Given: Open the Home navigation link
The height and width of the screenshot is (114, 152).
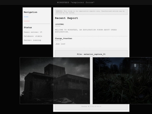Looking at the screenshot, I should [x=26, y=17].
